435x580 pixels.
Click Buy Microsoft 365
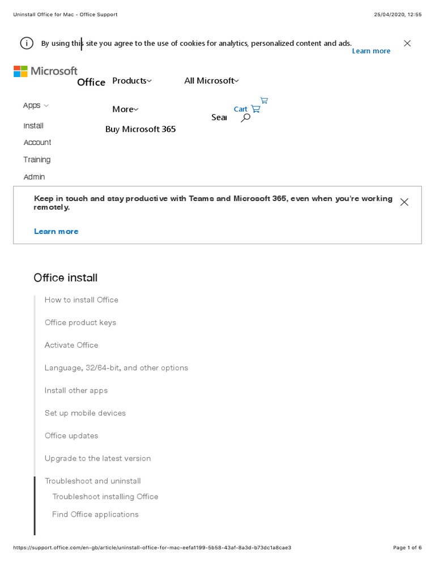tap(140, 129)
